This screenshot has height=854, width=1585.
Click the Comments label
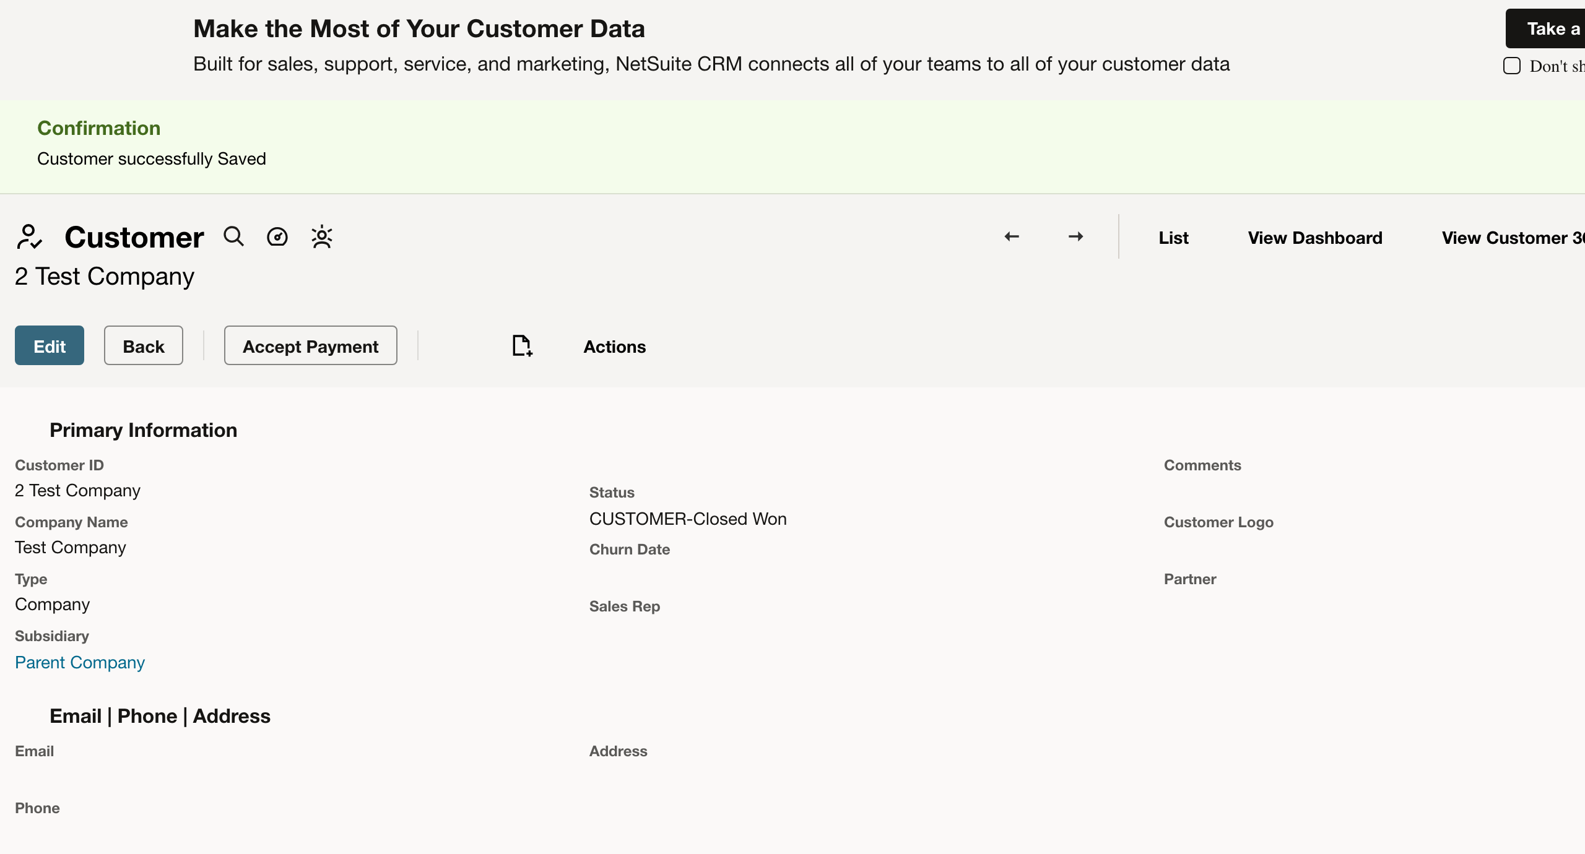(1202, 465)
